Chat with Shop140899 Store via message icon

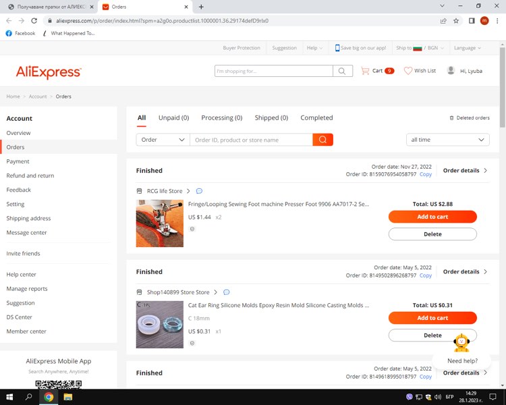pos(226,292)
